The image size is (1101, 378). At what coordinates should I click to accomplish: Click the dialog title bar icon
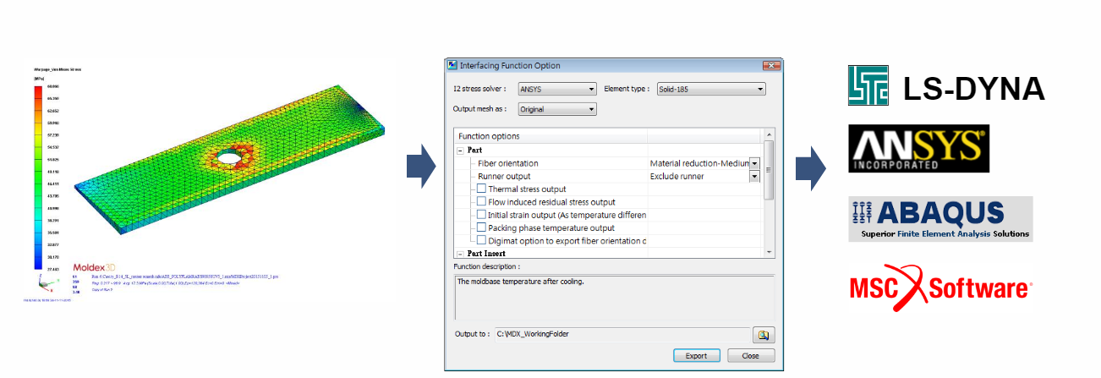[452, 65]
